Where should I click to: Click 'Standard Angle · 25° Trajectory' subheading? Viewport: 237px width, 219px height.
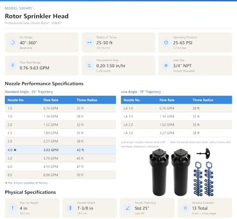[x=29, y=91]
